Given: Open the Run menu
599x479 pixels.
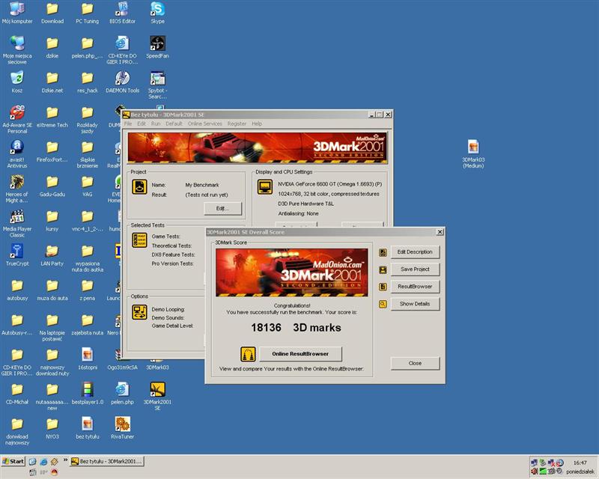Looking at the screenshot, I should point(156,123).
